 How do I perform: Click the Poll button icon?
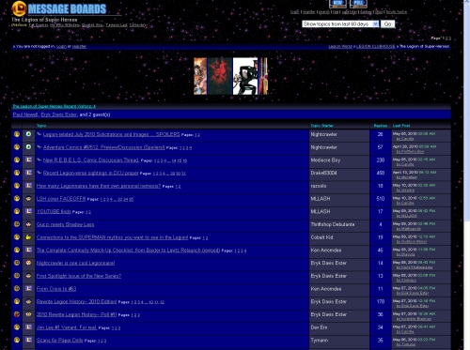coord(358,4)
